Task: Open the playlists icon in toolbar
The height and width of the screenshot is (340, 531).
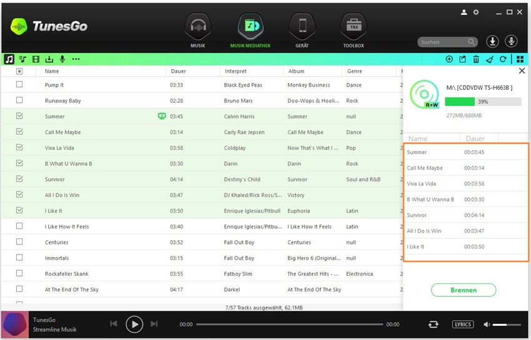Action: (x=22, y=59)
